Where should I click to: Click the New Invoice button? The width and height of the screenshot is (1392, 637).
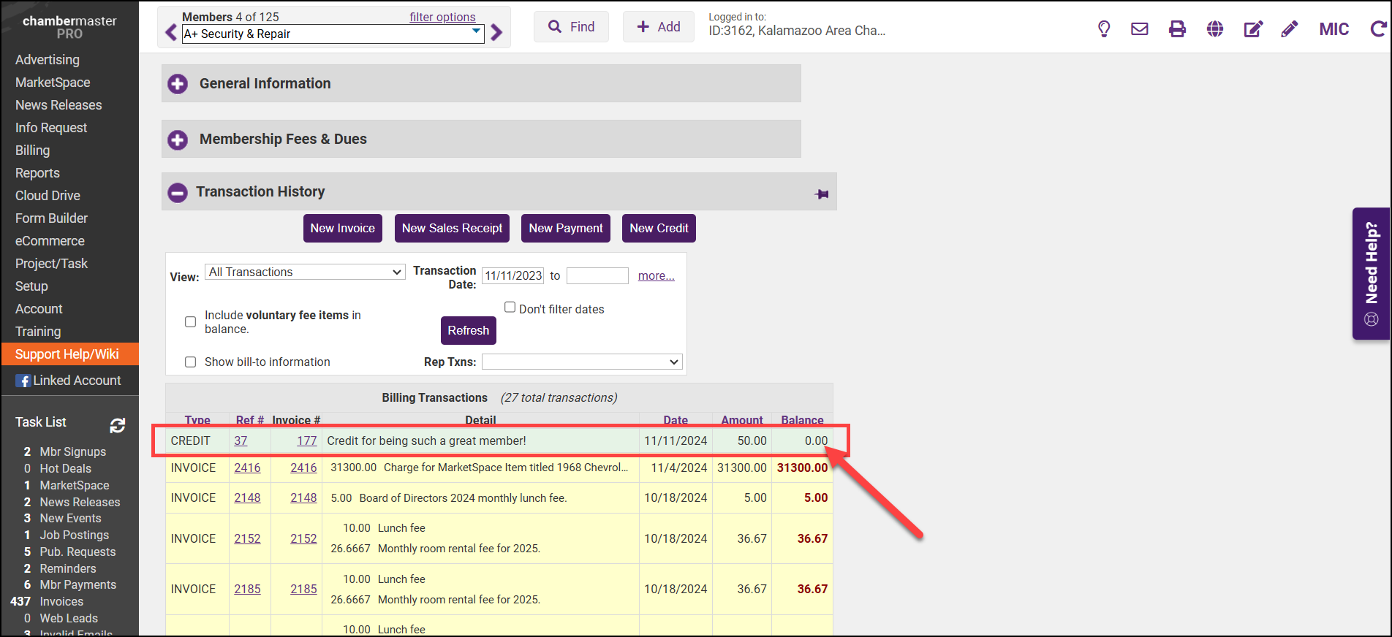pos(342,229)
